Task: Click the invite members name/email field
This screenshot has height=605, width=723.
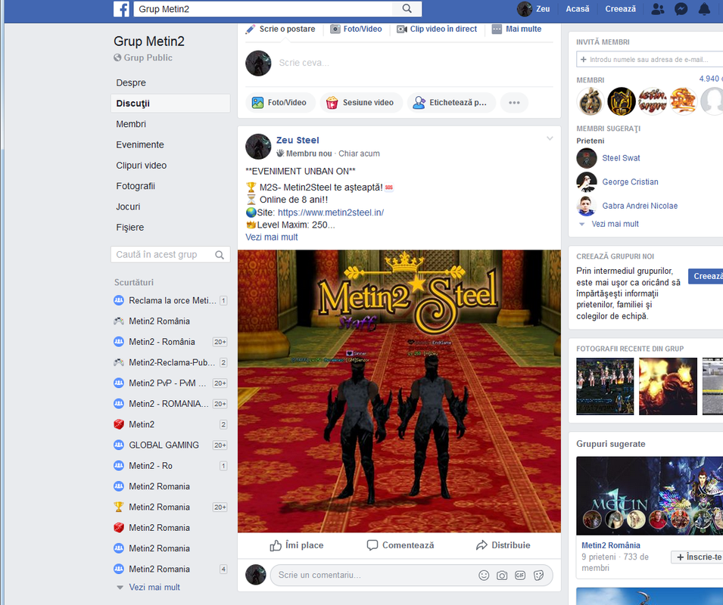Action: coord(650,60)
